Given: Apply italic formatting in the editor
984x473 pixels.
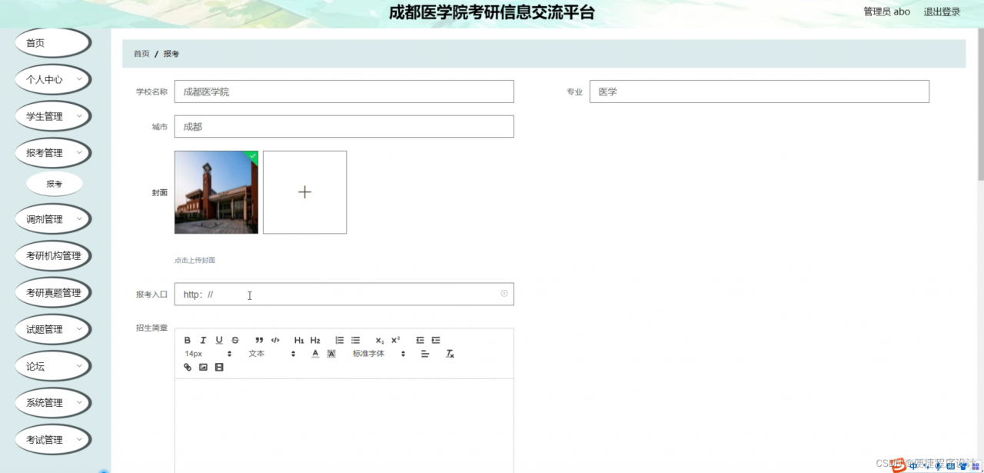Looking at the screenshot, I should [x=203, y=340].
